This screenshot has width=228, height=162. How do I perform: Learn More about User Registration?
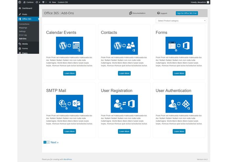[x=124, y=132]
